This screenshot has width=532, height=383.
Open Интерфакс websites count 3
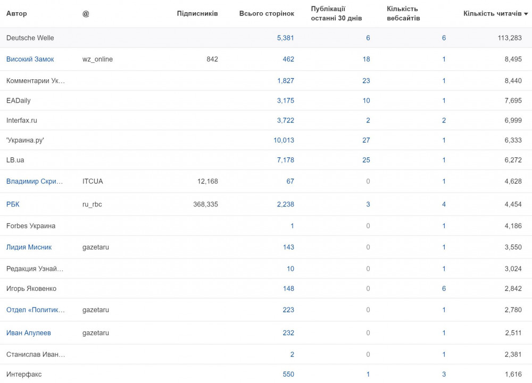pos(444,374)
